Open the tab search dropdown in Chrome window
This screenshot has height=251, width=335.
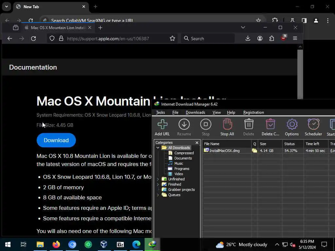[x=7, y=7]
